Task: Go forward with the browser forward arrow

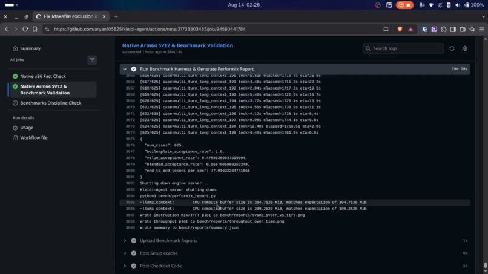Action: 16,29
